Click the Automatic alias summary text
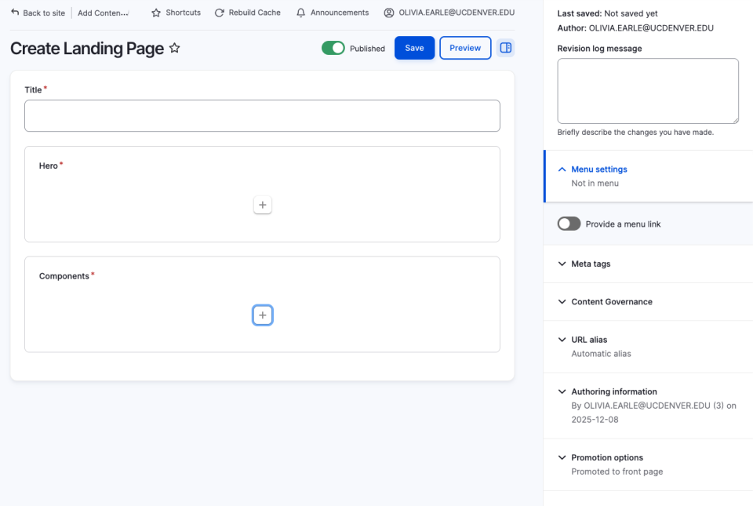The width and height of the screenshot is (753, 506). (602, 354)
